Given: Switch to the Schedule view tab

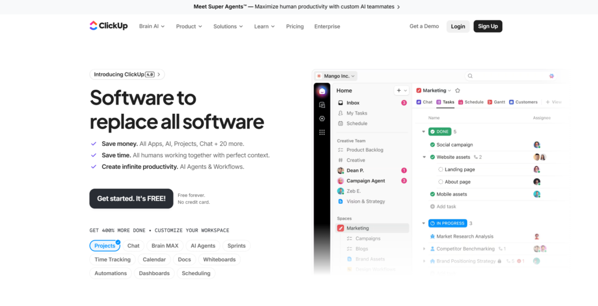Looking at the screenshot, I should (x=471, y=102).
